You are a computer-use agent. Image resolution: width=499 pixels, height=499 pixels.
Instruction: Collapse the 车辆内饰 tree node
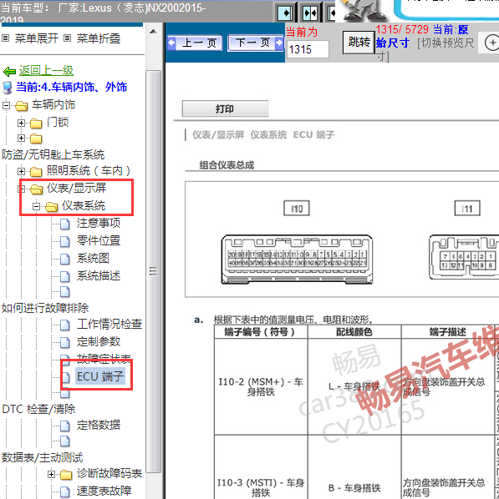click(6, 106)
